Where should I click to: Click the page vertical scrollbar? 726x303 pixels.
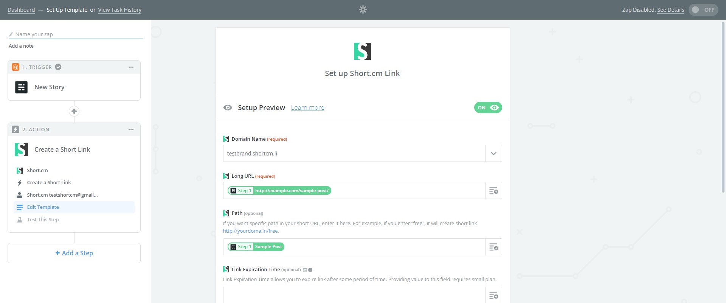click(x=723, y=113)
